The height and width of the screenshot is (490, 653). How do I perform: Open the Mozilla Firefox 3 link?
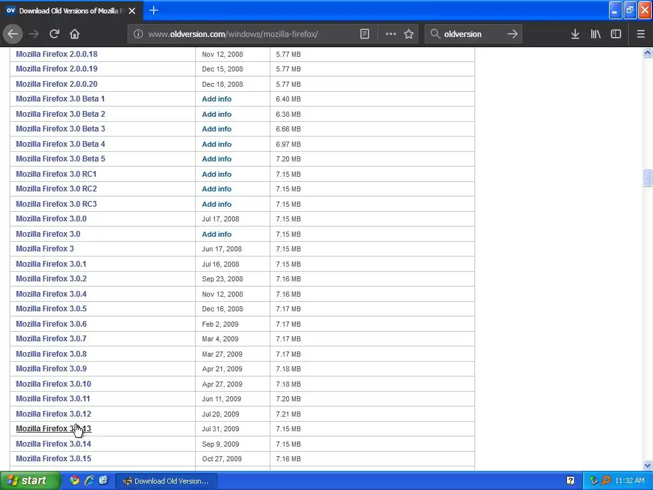(45, 249)
